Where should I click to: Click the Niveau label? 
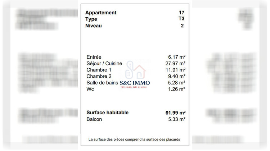(94, 26)
